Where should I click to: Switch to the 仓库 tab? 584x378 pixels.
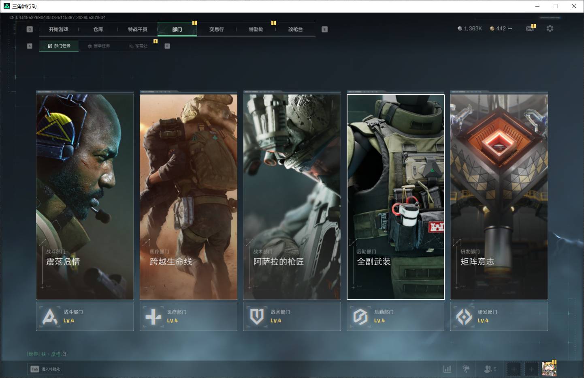click(x=98, y=29)
